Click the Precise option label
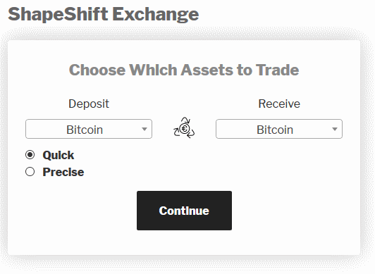This screenshot has width=375, height=274. 63,172
